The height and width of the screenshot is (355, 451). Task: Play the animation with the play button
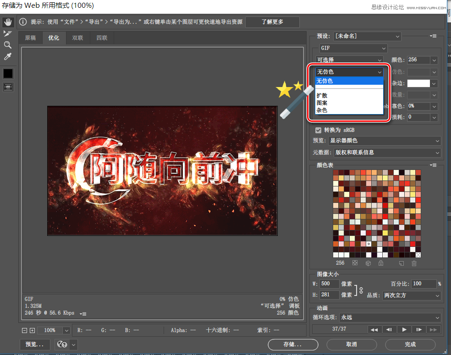click(404, 329)
